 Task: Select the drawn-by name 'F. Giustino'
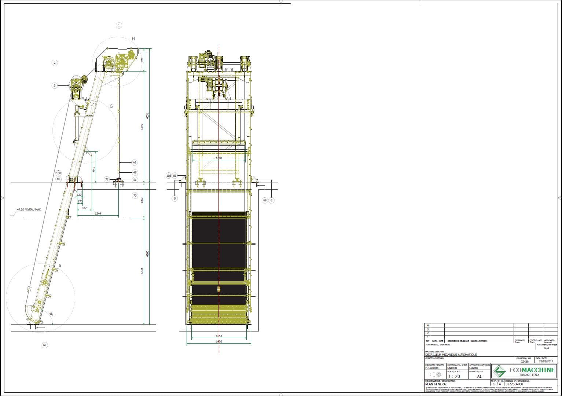tap(432, 368)
